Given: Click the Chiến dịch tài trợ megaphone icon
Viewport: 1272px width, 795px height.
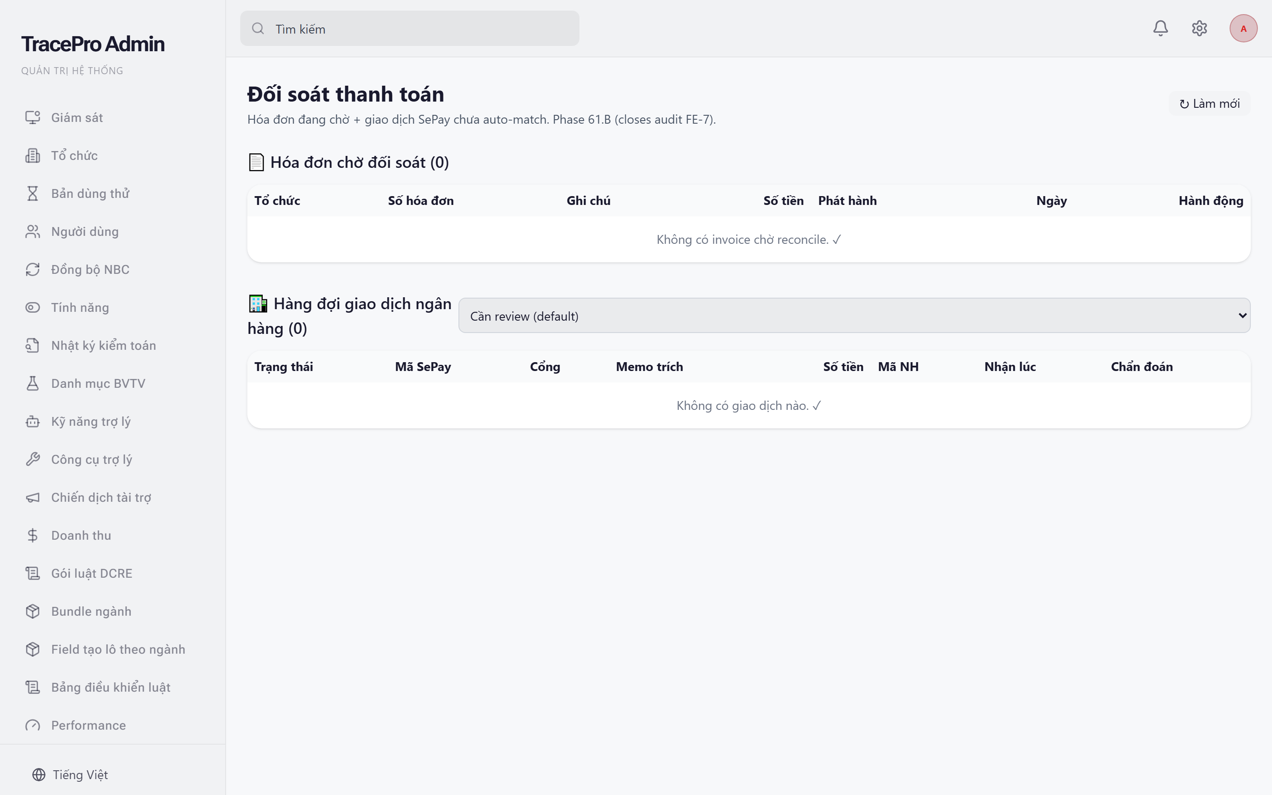Looking at the screenshot, I should (33, 497).
